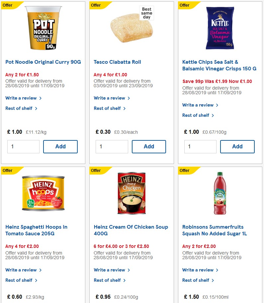Add Kettle Chips to basket
The width and height of the screenshot is (264, 303).
(x=237, y=146)
